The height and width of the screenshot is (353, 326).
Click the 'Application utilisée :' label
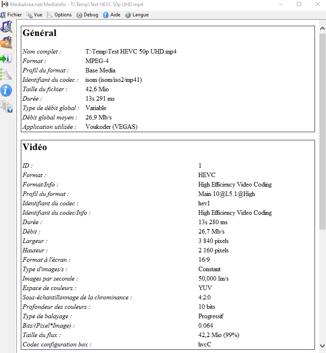[x=49, y=127]
